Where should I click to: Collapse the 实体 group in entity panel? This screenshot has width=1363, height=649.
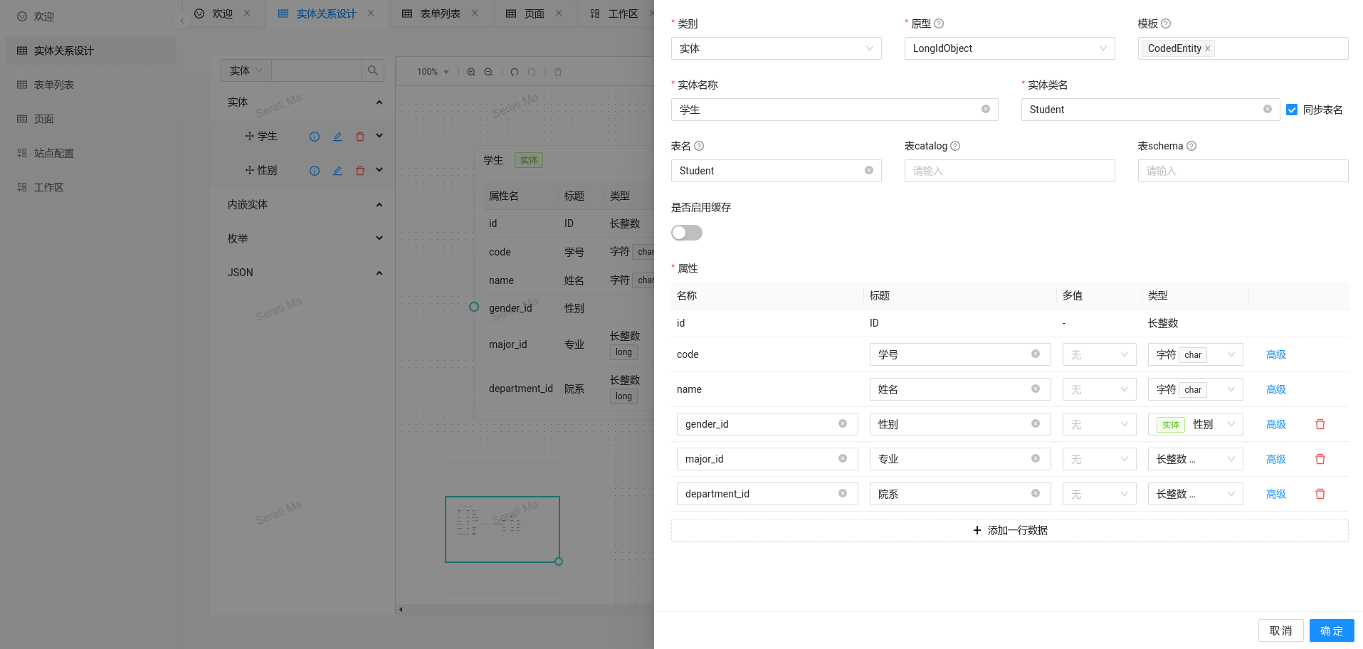pos(379,102)
